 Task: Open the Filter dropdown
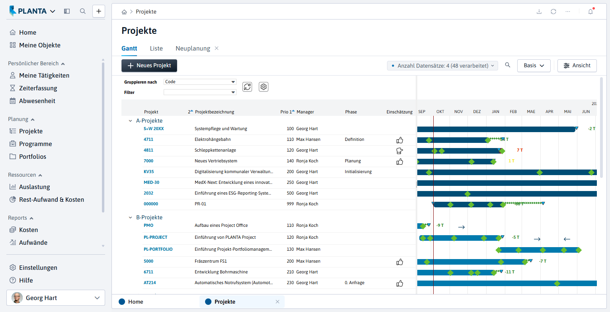pos(200,92)
